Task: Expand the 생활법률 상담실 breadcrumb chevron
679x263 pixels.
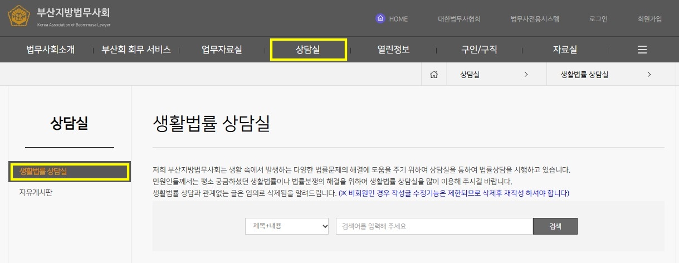Action: [649, 75]
